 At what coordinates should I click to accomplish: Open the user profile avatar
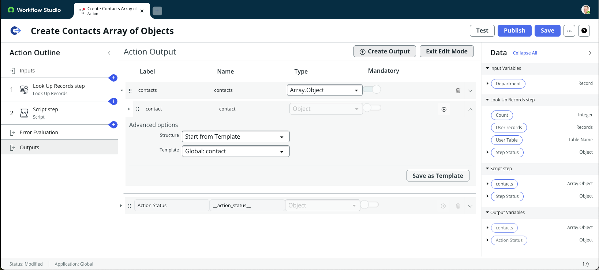586,10
